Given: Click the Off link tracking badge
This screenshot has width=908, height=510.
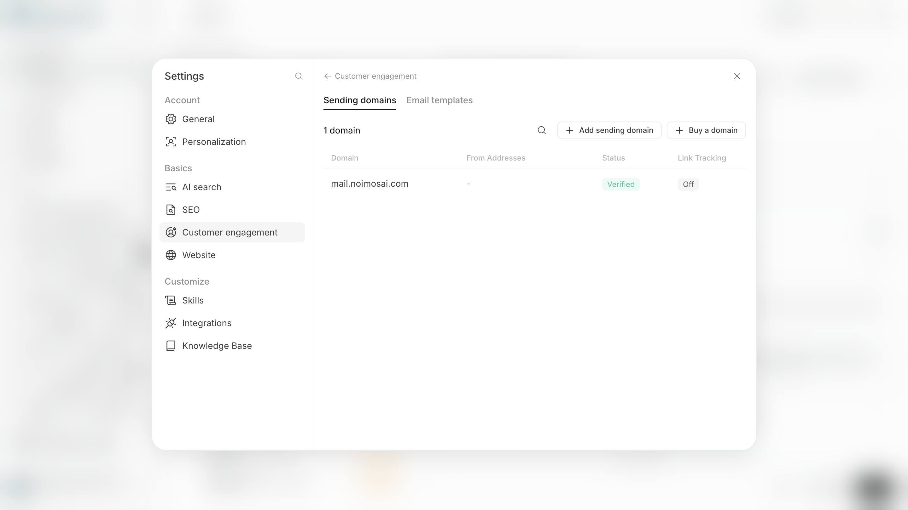Looking at the screenshot, I should 688,184.
